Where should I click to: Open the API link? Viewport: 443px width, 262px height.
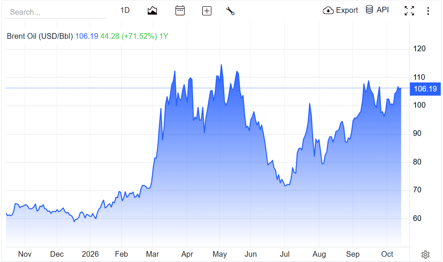coord(383,10)
